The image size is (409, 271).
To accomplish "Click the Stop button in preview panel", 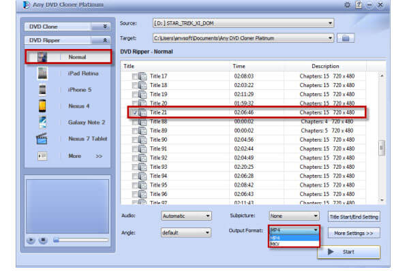I will (x=43, y=240).
